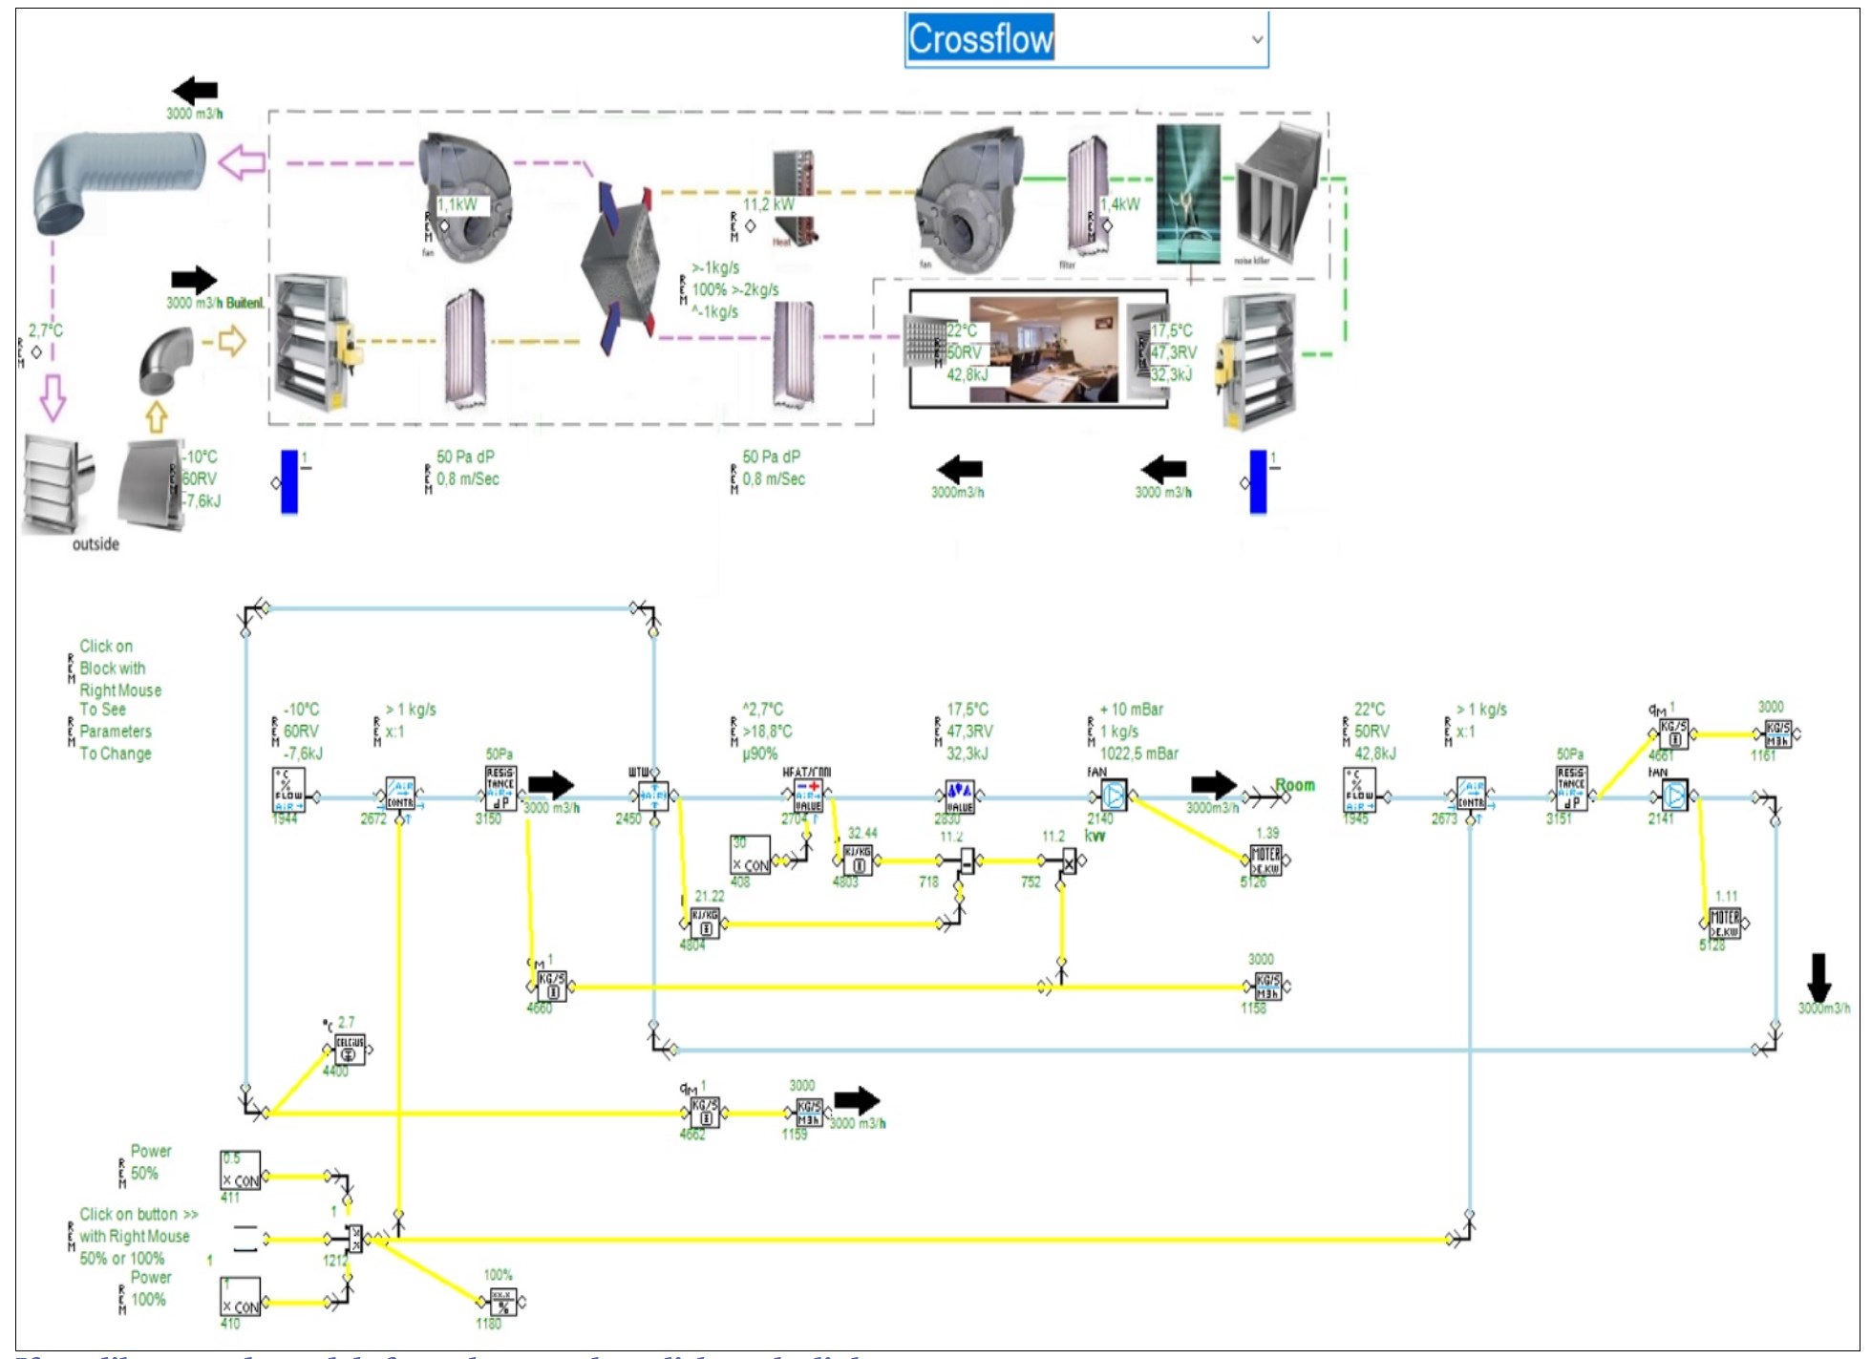This screenshot has width=1871, height=1359.
Task: Select RESISTANCE dP block 3150
Action: click(500, 788)
